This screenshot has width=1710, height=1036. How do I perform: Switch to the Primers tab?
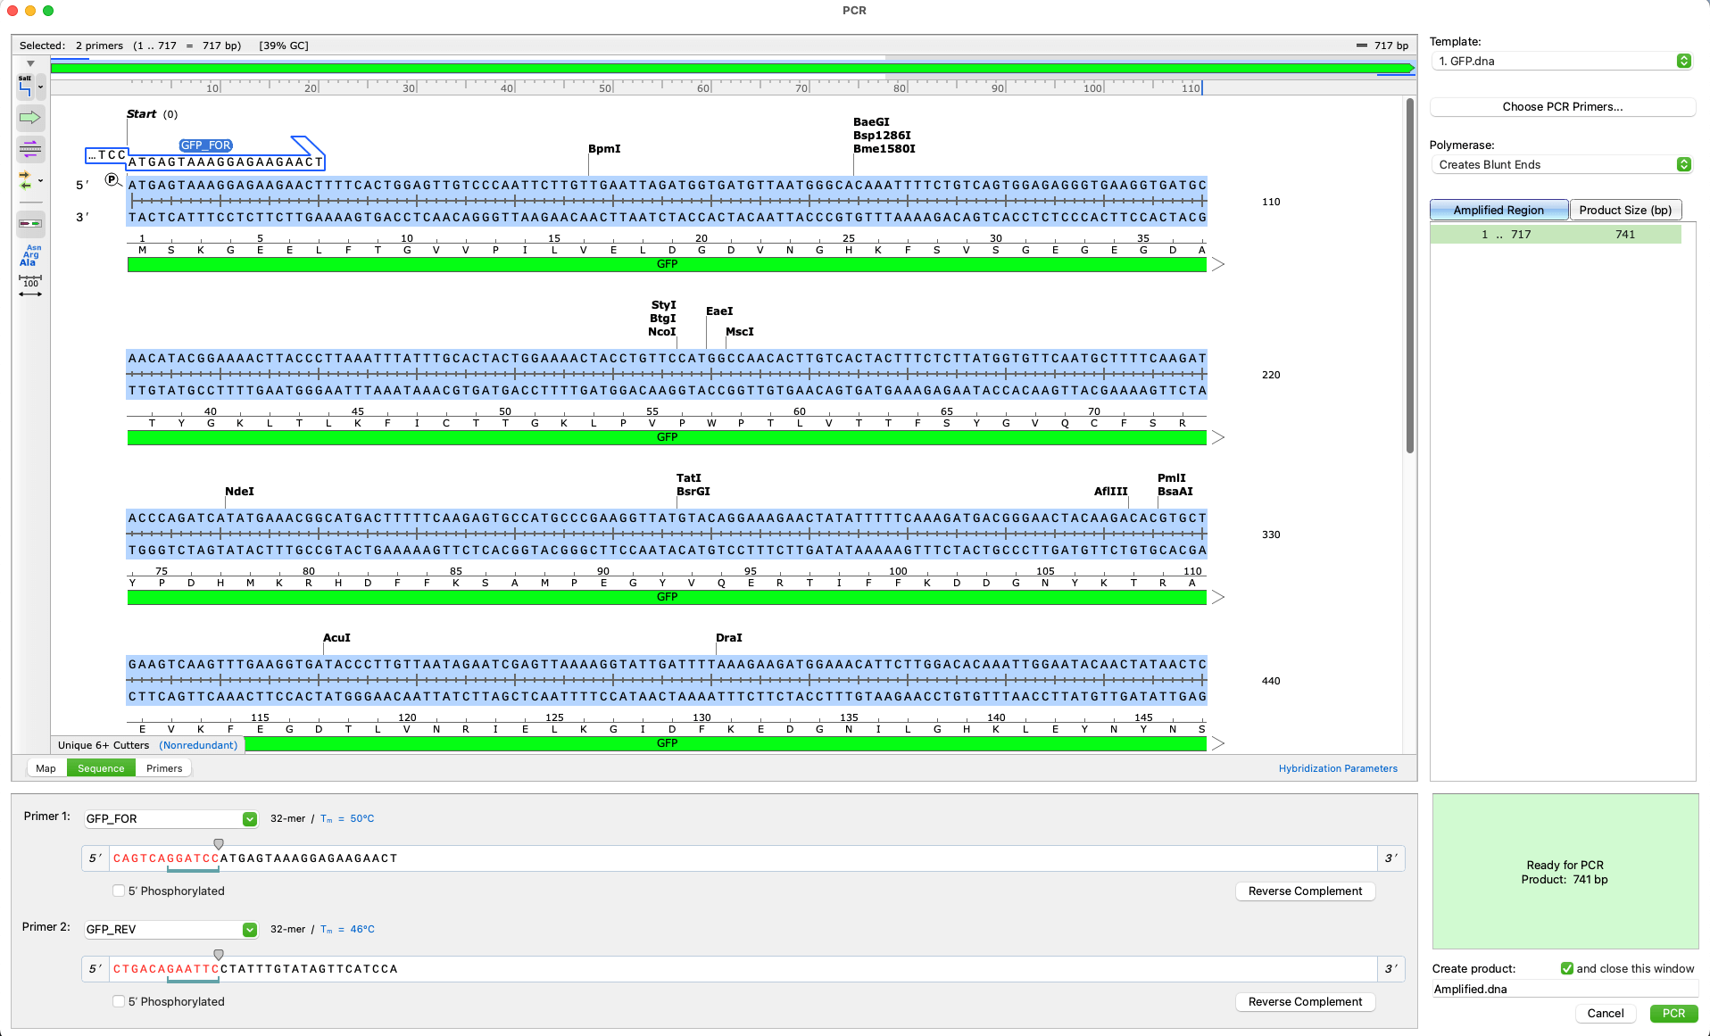pyautogui.click(x=164, y=768)
